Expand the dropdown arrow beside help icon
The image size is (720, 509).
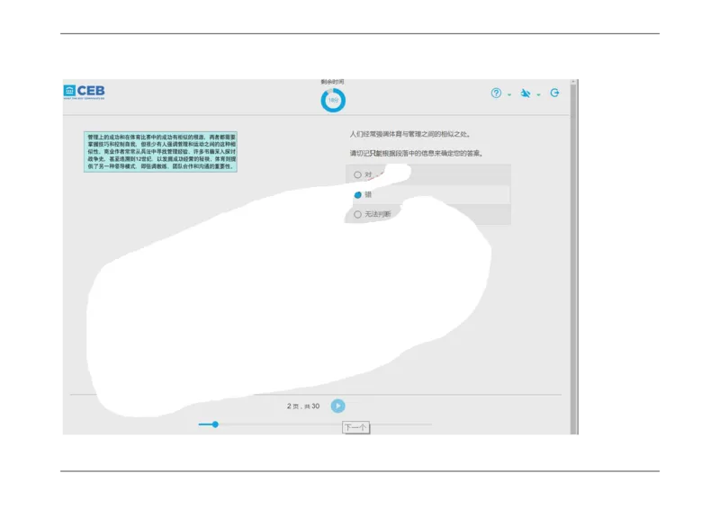tap(508, 94)
